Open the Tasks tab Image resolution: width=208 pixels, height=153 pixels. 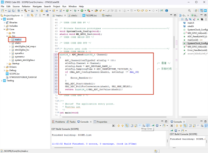pos(71,122)
